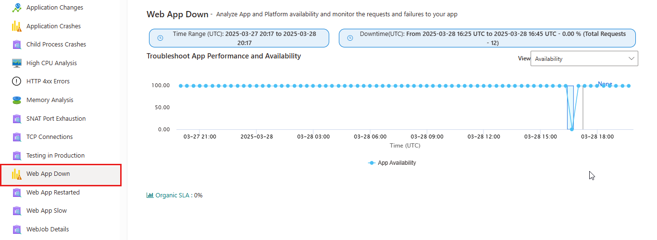
Task: Click the Application Crashes icon
Action: click(17, 26)
